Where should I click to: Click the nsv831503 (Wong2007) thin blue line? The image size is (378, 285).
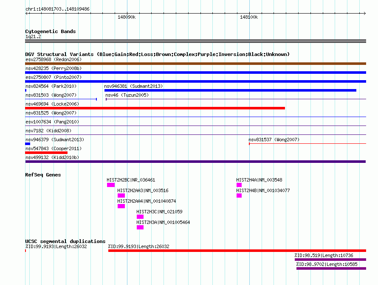point(61,99)
